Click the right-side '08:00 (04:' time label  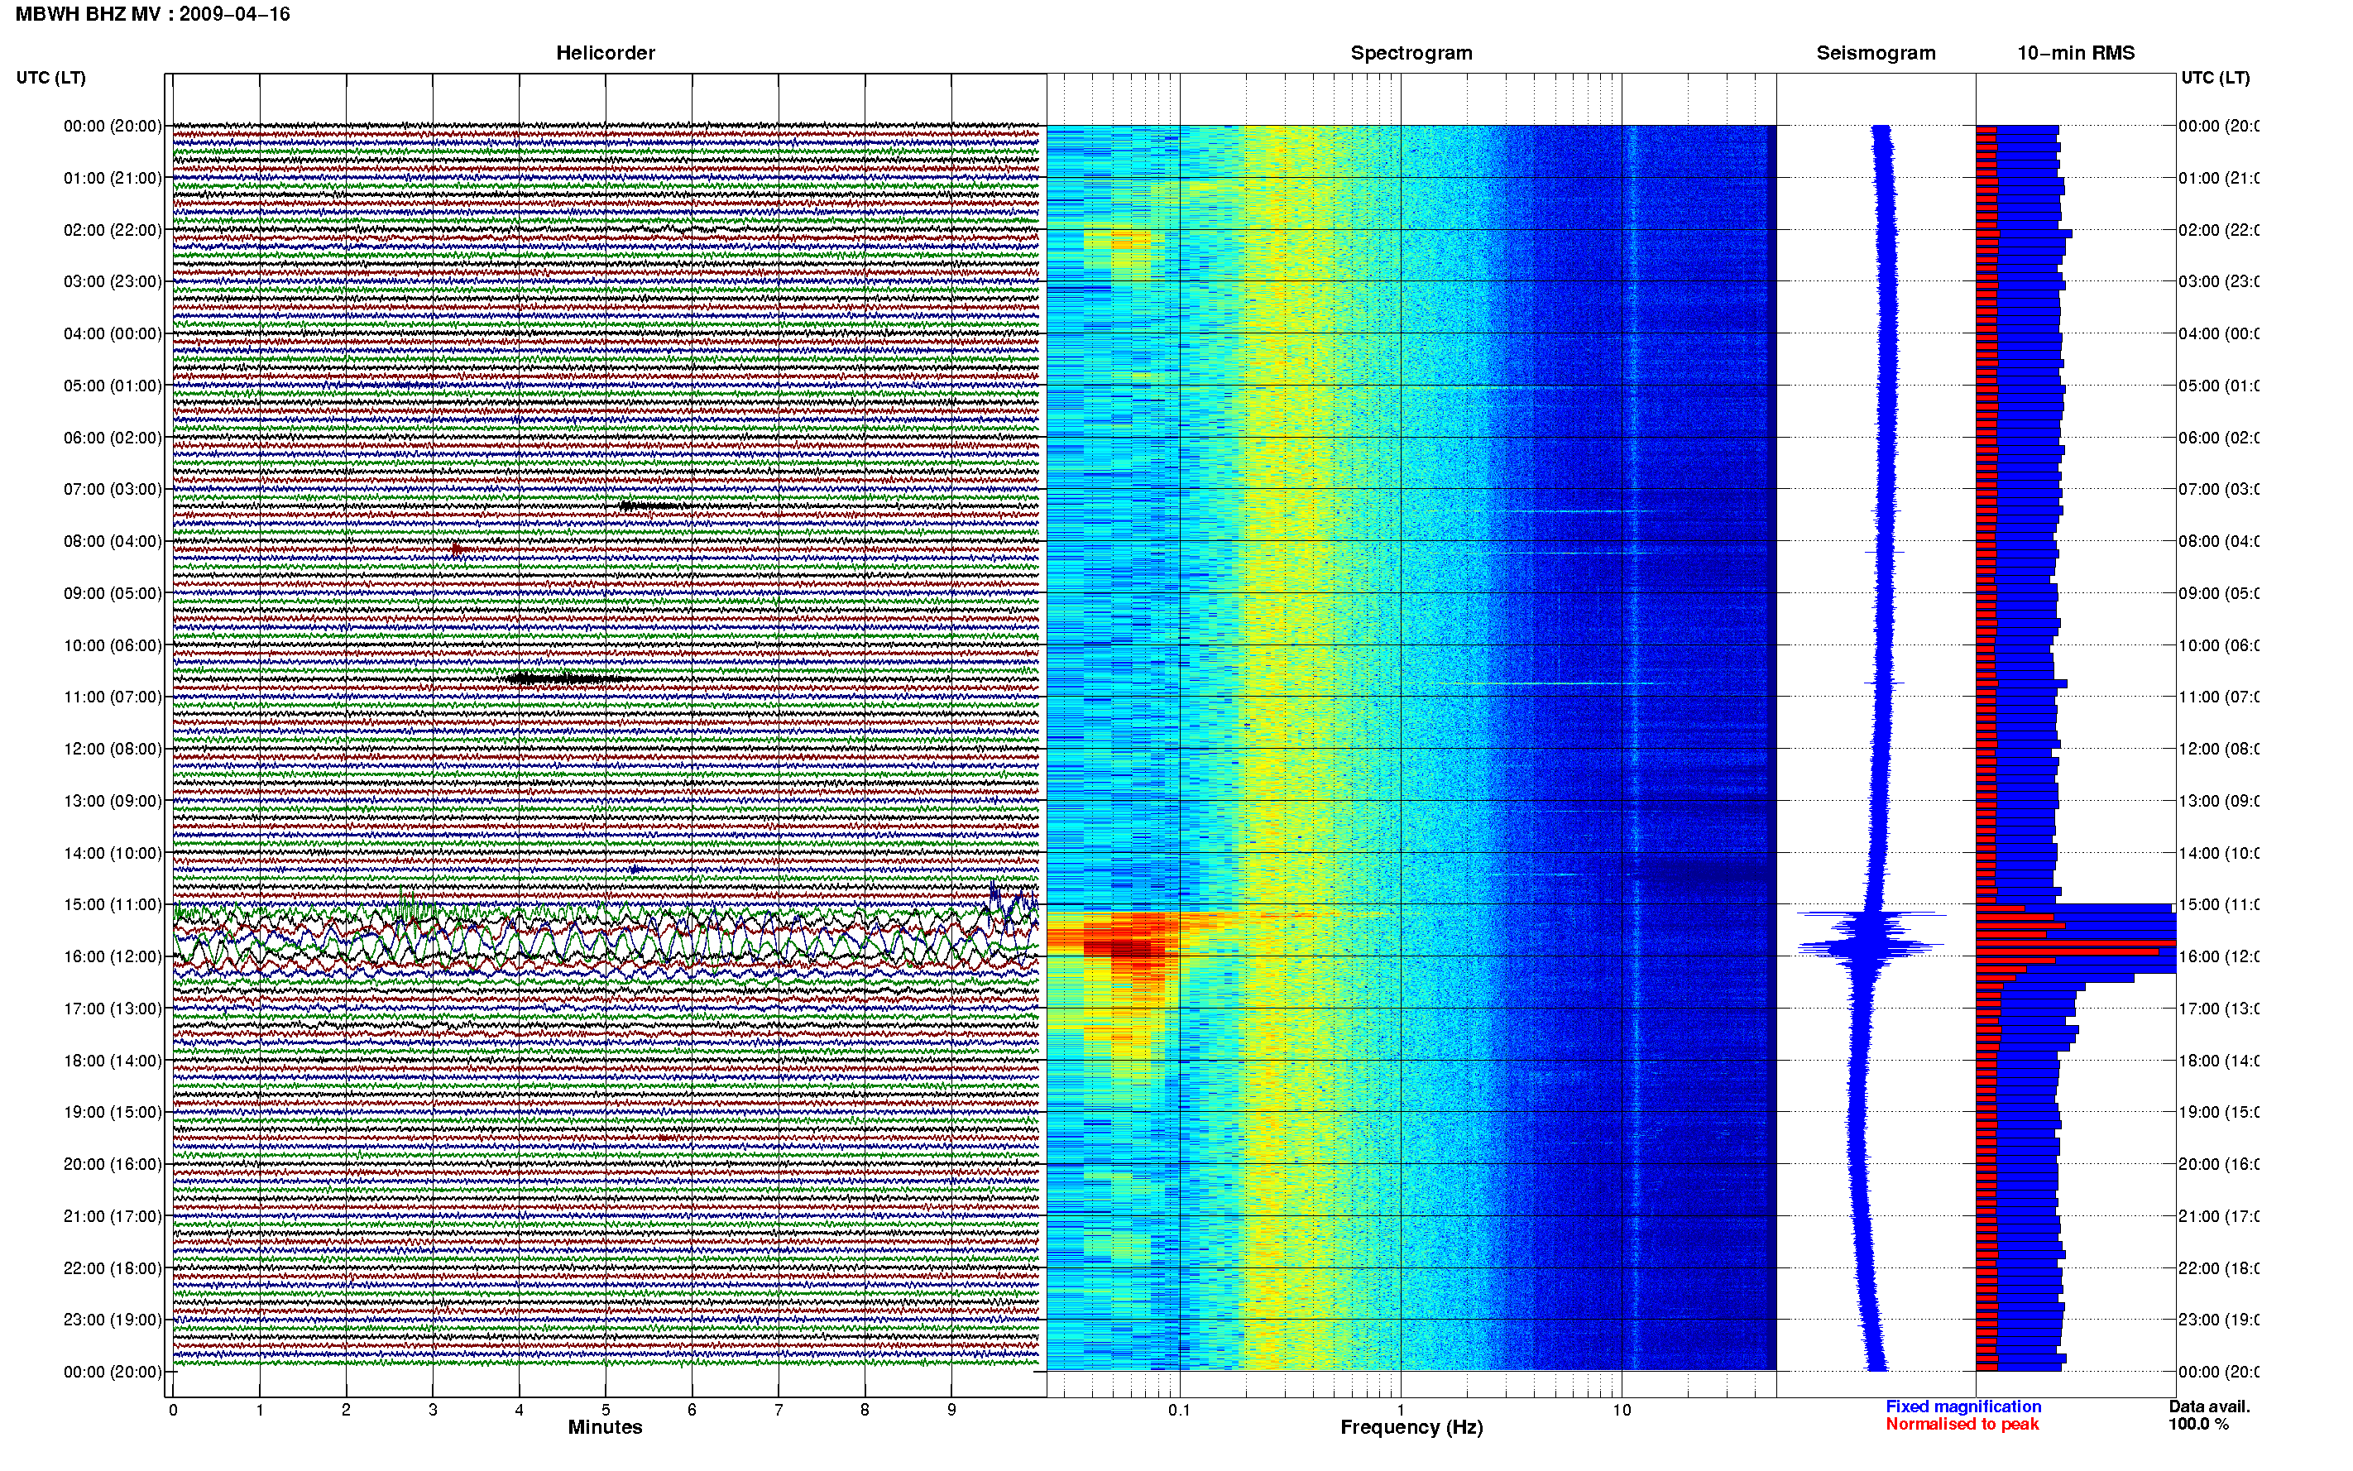click(2219, 541)
